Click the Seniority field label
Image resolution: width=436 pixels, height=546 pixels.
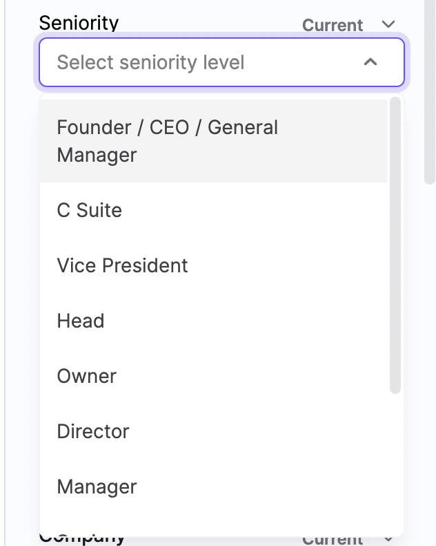(x=79, y=23)
